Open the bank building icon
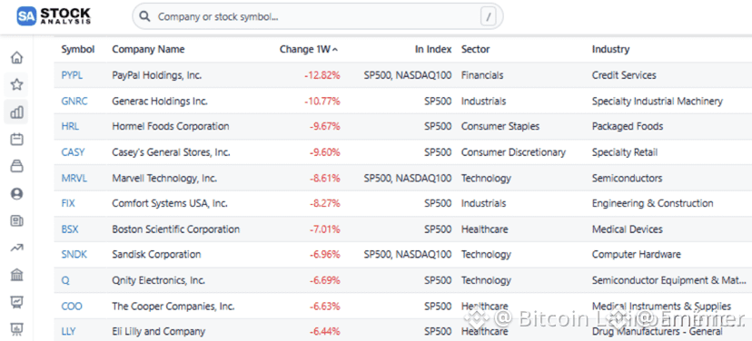The height and width of the screenshot is (341, 752). click(x=16, y=275)
